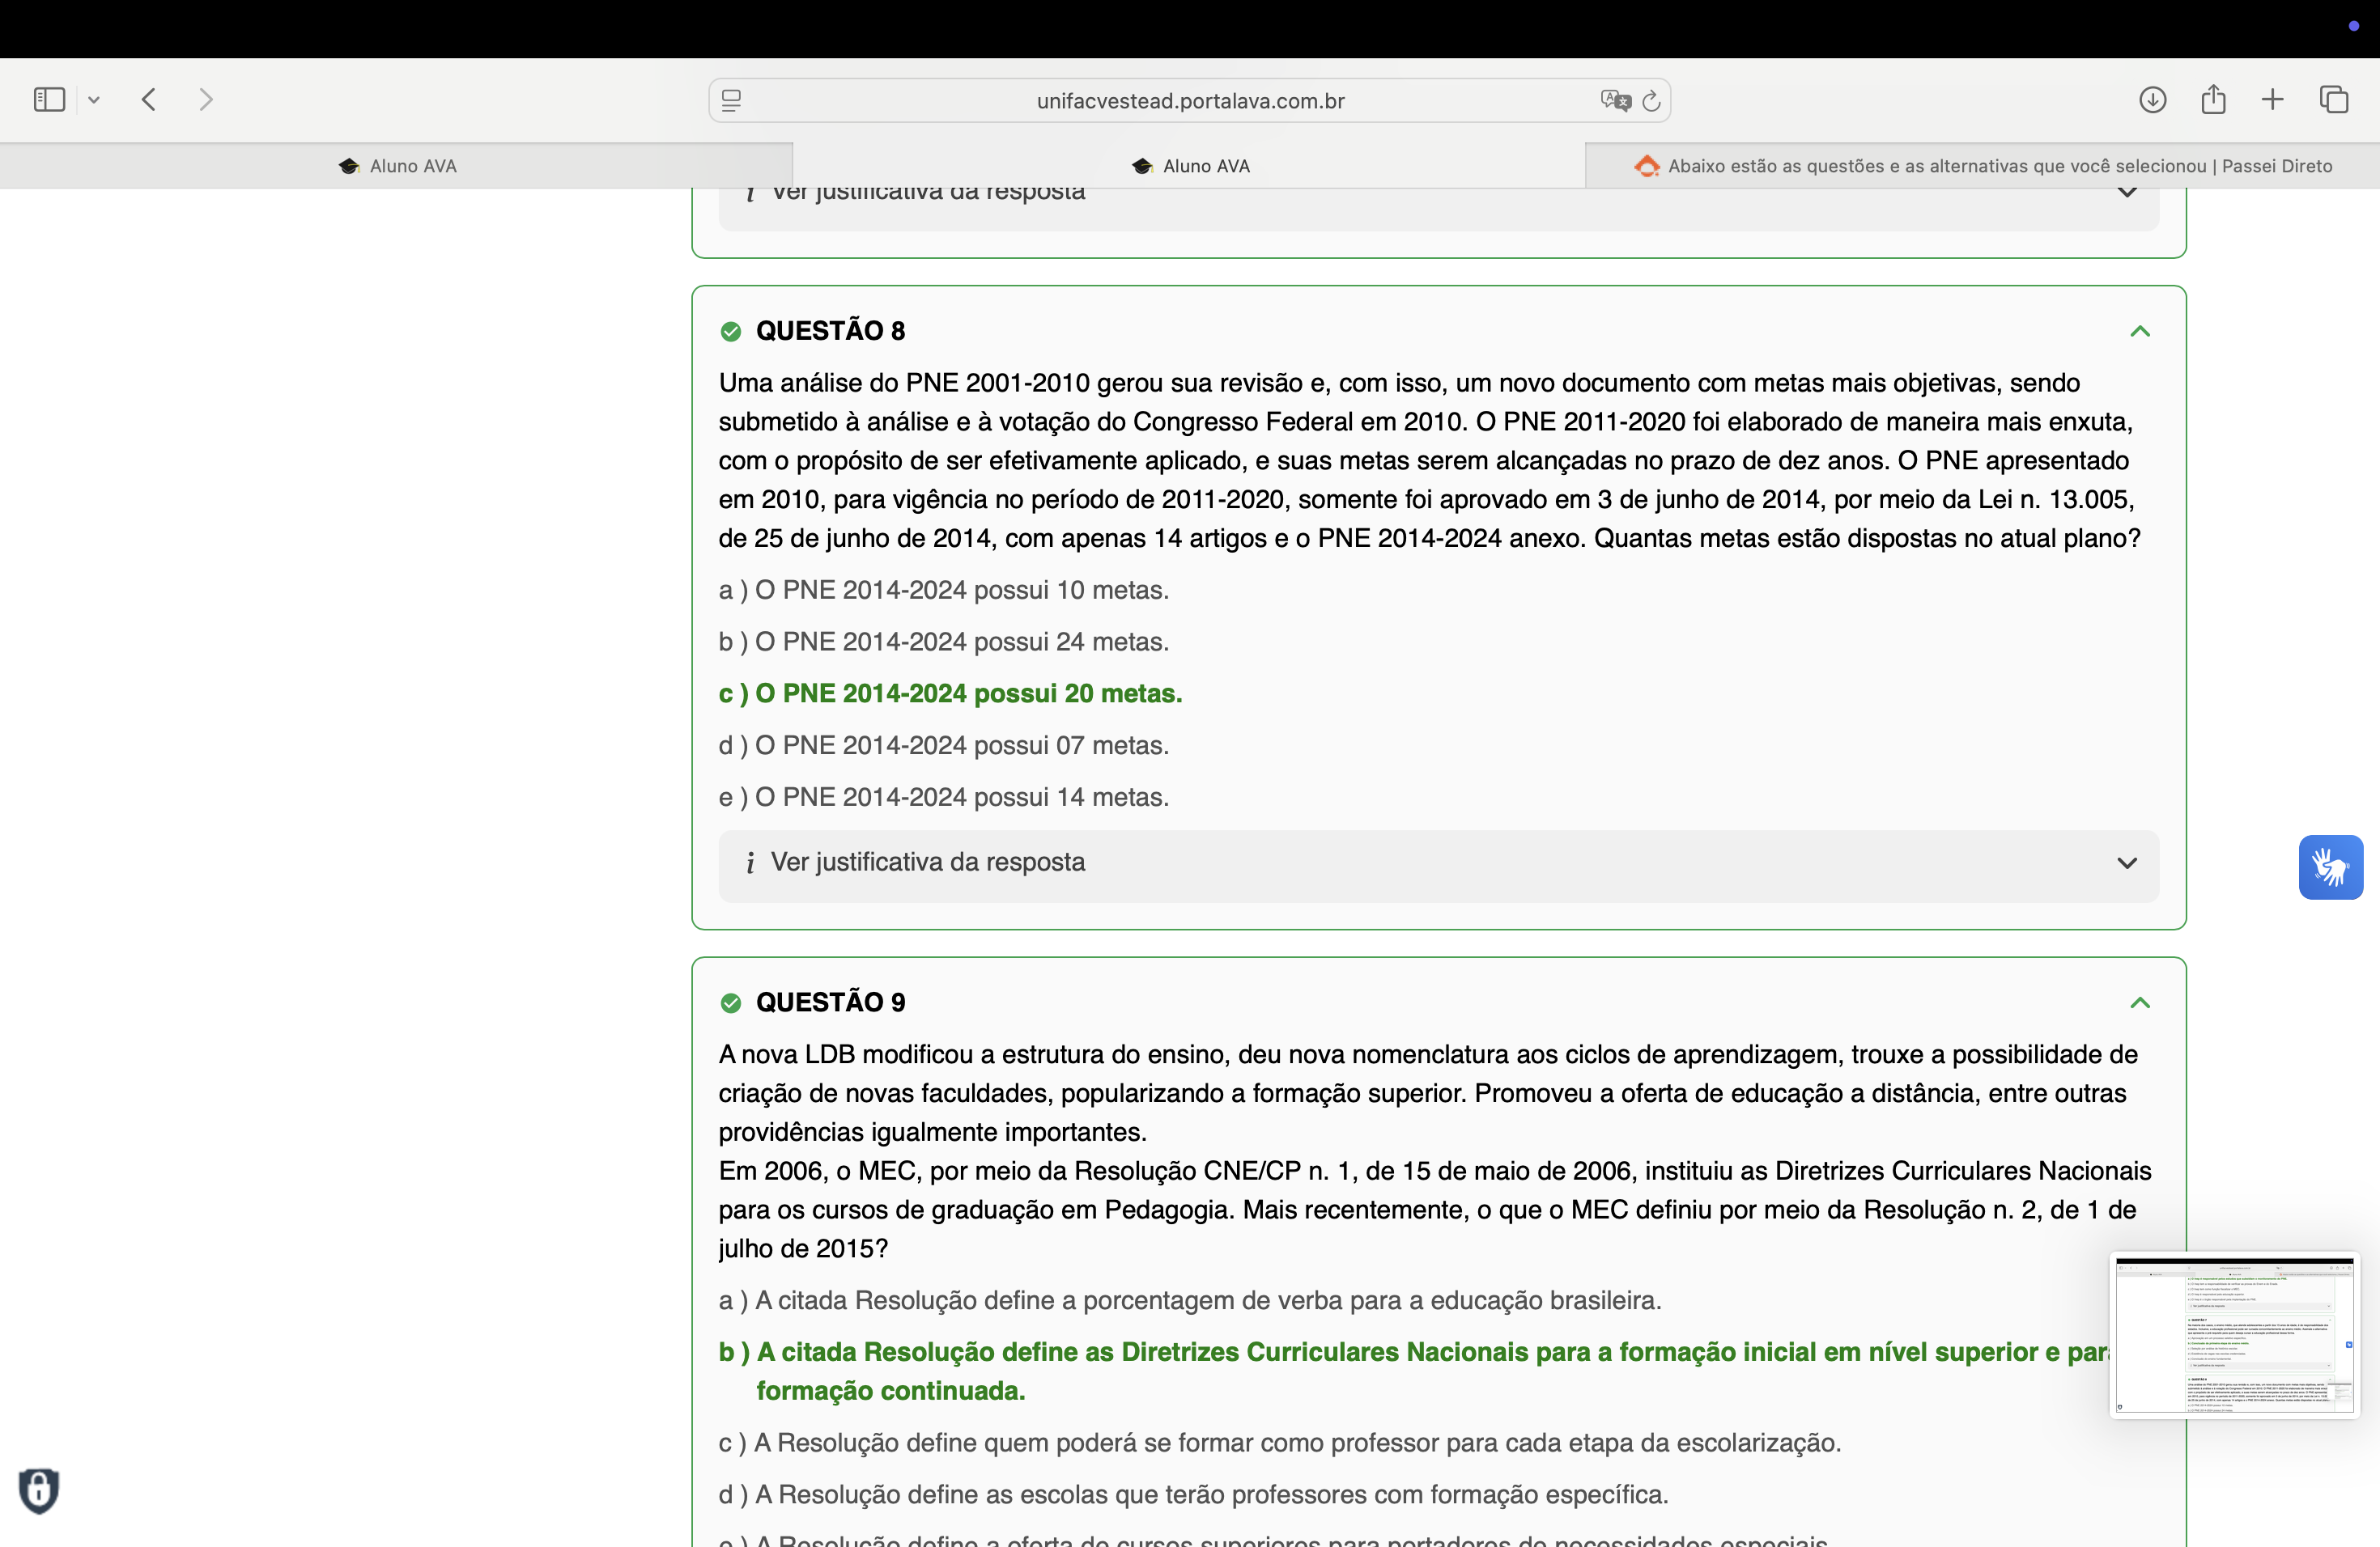Show tab overview icon
Image resolution: width=2380 pixels, height=1547 pixels.
point(2333,100)
